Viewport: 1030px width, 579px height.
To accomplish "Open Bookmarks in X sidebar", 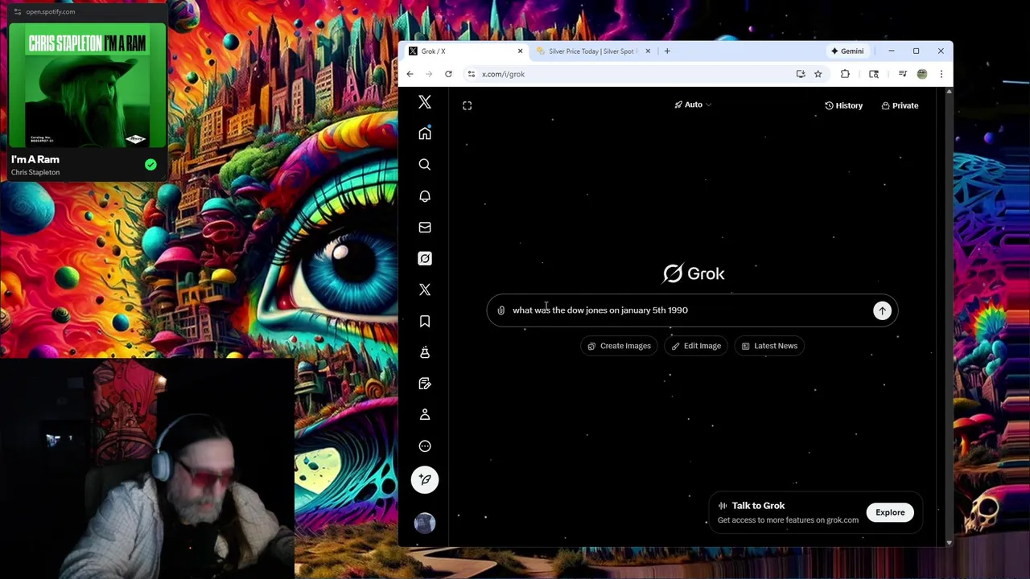I will point(425,321).
